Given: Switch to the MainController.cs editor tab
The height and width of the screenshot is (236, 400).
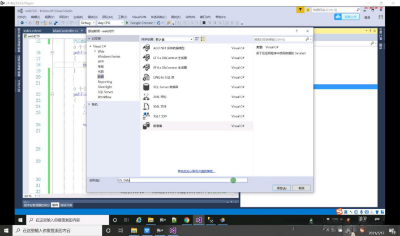Looking at the screenshot, I should 66,31.
